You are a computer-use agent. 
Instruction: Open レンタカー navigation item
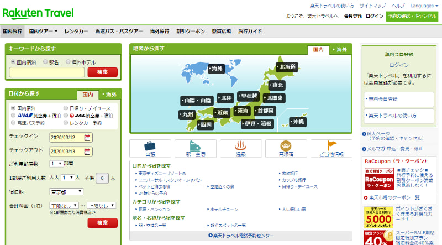76,32
